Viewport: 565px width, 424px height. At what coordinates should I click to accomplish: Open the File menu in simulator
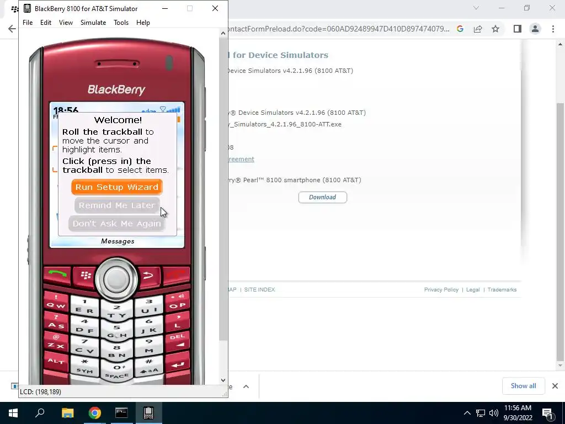28,22
